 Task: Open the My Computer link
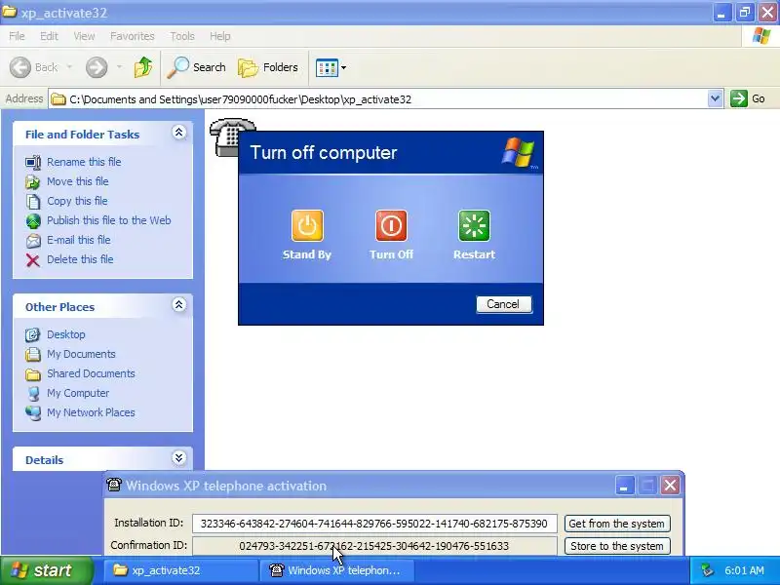click(x=78, y=393)
